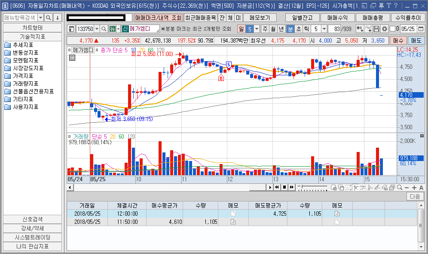Select daily 일 period toggle
The height and width of the screenshot is (254, 428).
click(x=242, y=29)
